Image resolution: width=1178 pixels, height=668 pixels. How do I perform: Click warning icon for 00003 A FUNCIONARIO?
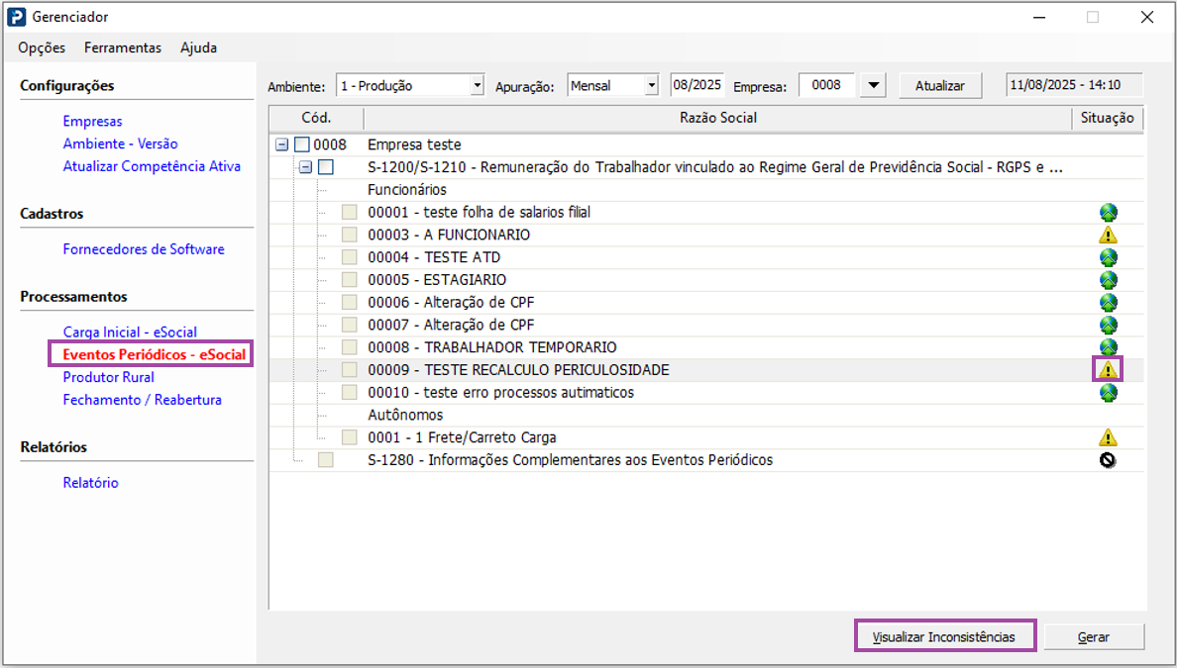click(x=1108, y=235)
